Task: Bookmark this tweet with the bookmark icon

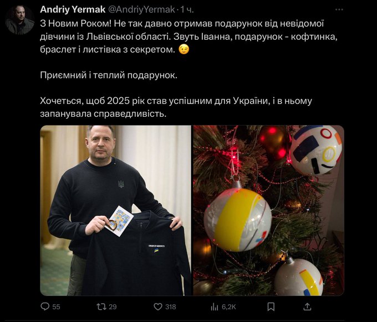Action: coord(271,307)
